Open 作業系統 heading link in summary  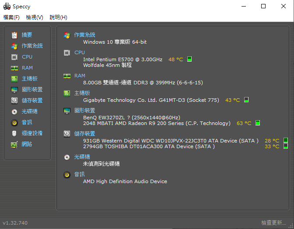(x=85, y=35)
